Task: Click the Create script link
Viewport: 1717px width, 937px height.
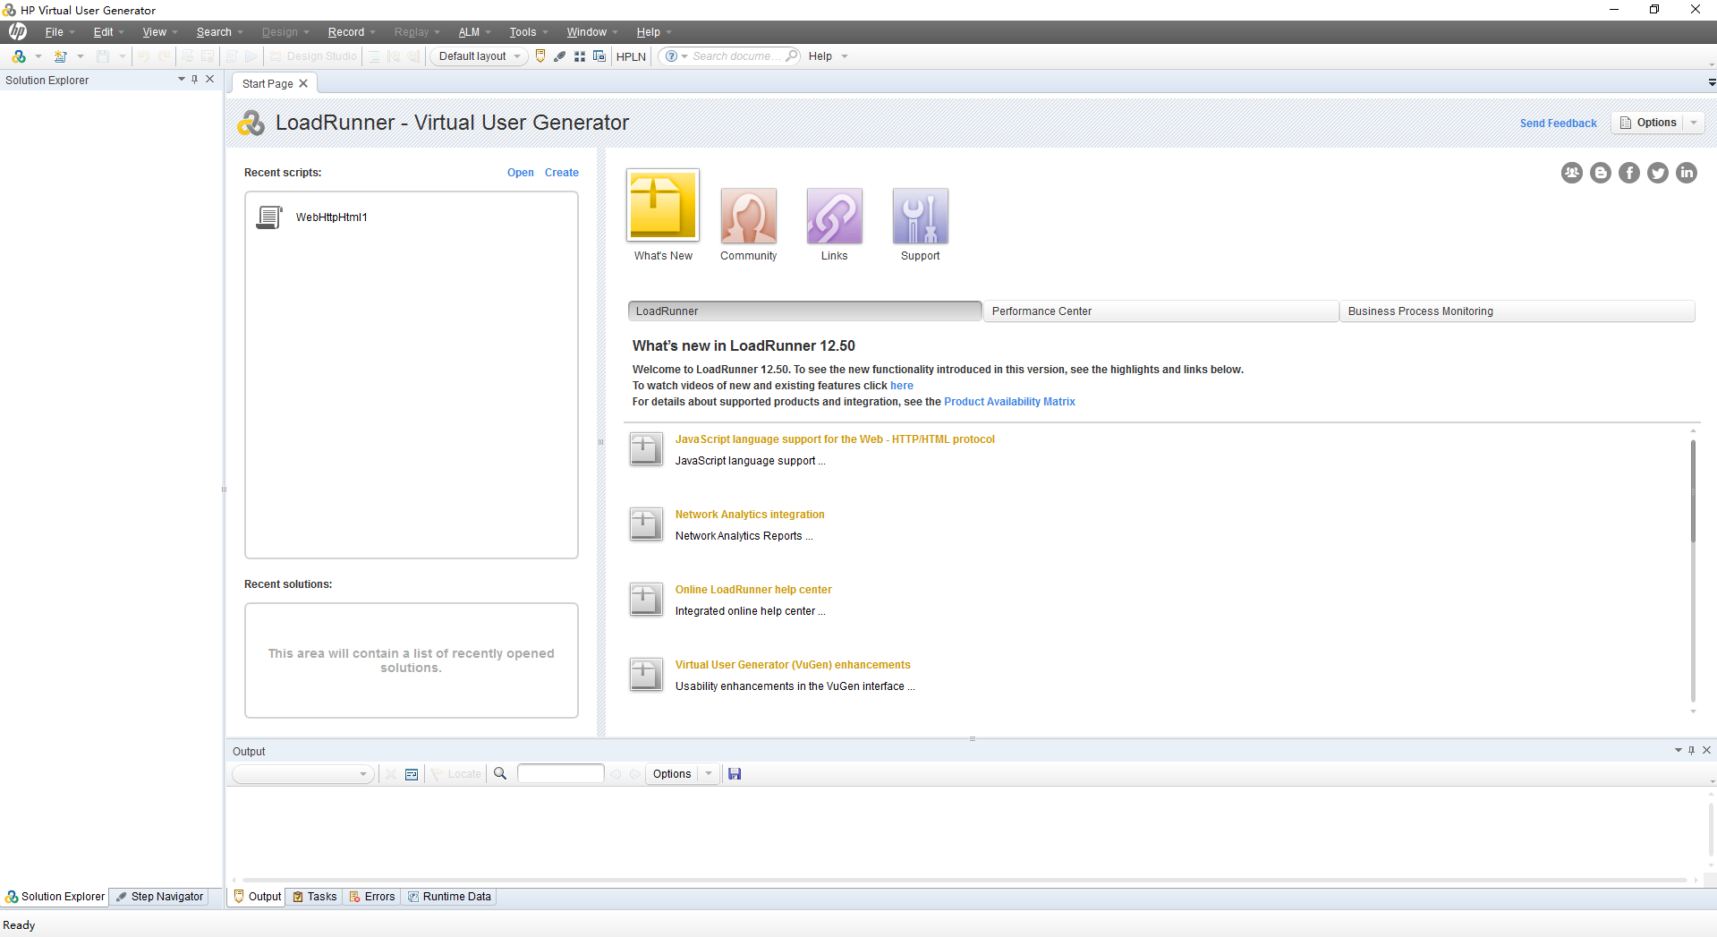Action: coord(562,173)
